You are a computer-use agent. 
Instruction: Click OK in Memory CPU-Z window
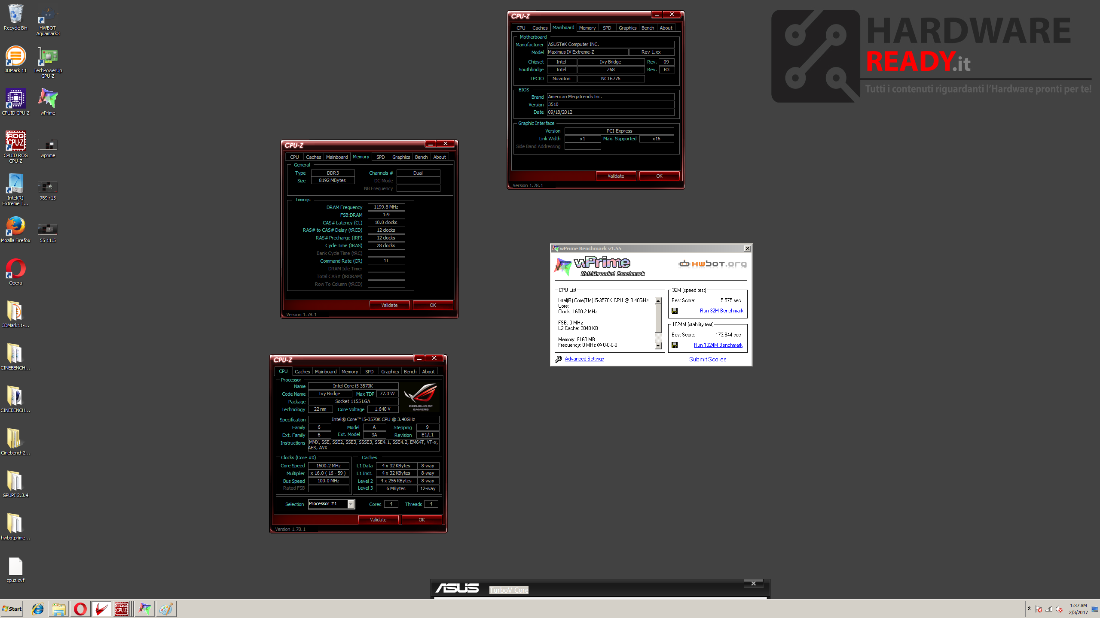433,305
